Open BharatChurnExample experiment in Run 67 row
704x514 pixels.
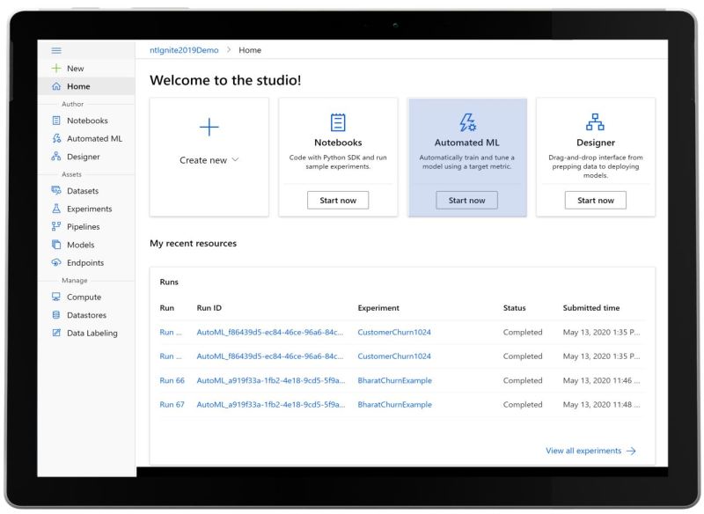click(394, 404)
